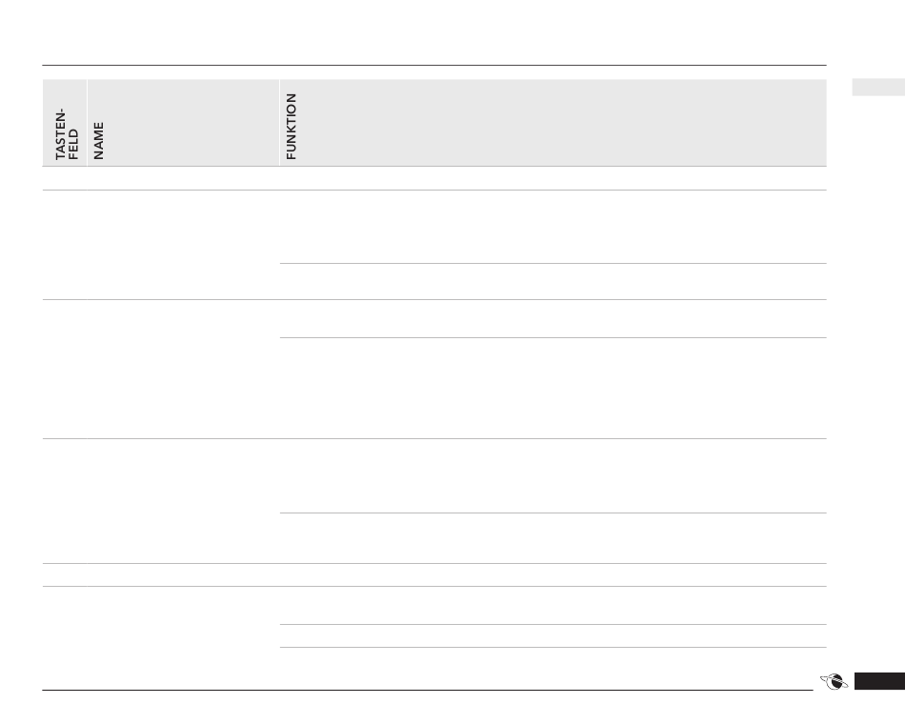The width and height of the screenshot is (905, 724).
Task: Click the thin empty row directly below the header
Action: [433, 178]
